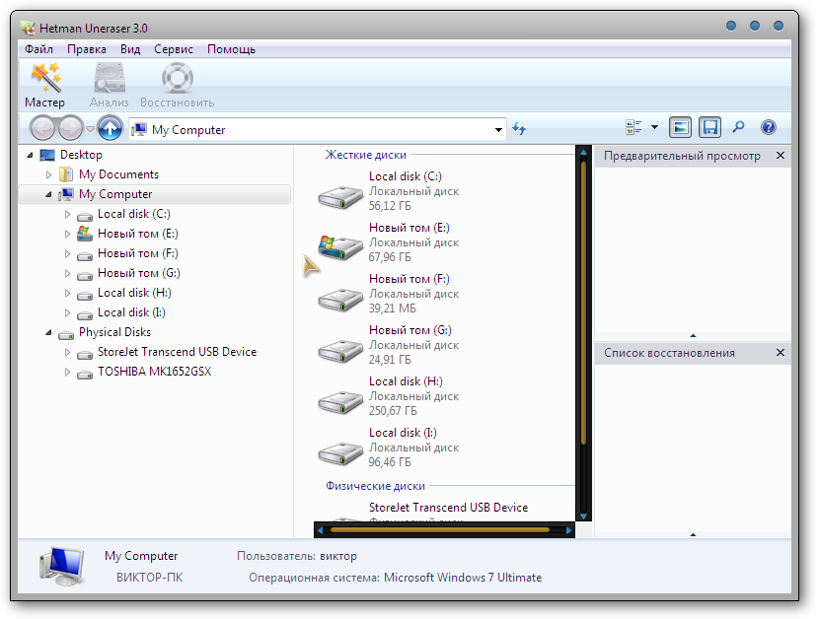The height and width of the screenshot is (619, 817).
Task: Collapse preview panel with small arrow
Action: pos(693,336)
